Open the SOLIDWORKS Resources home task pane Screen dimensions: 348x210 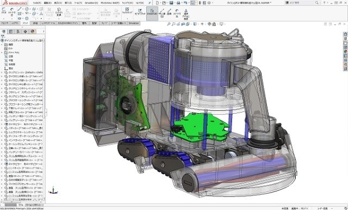pos(345,34)
